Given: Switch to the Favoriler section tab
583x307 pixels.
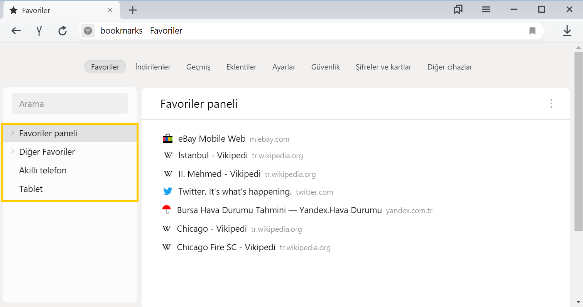Looking at the screenshot, I should pyautogui.click(x=105, y=67).
